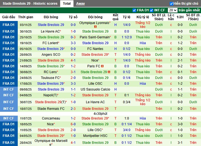The height and width of the screenshot is (146, 201).
Task: Click red card icon under Olympique Lyonnais
Action: (x=95, y=27)
